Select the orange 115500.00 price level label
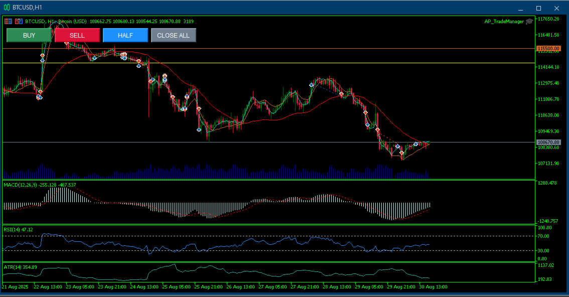The width and height of the screenshot is (569, 297). coord(548,48)
